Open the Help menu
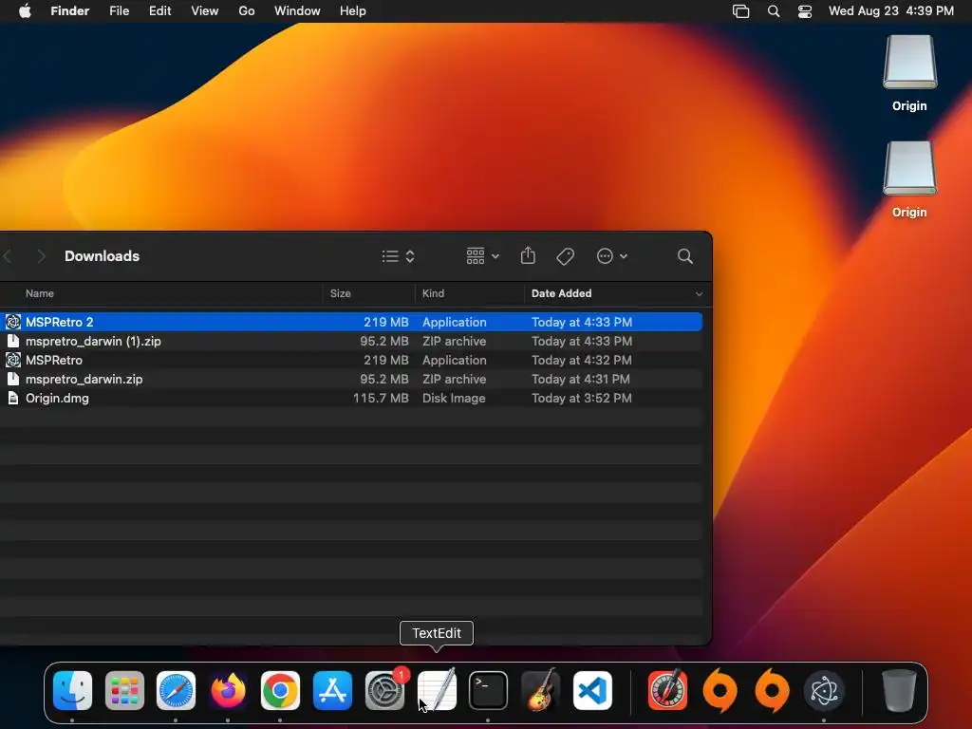The width and height of the screenshot is (972, 729). click(353, 11)
